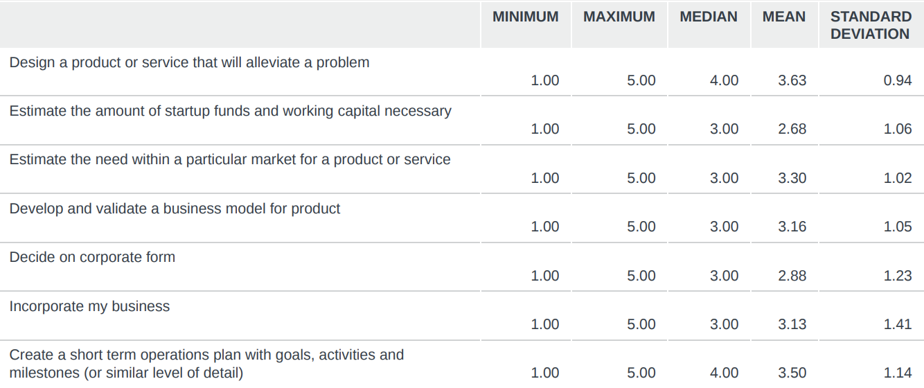Viewport: 924px width, 388px height.
Task: Select the standard deviation value 1.23
Action: [897, 276]
